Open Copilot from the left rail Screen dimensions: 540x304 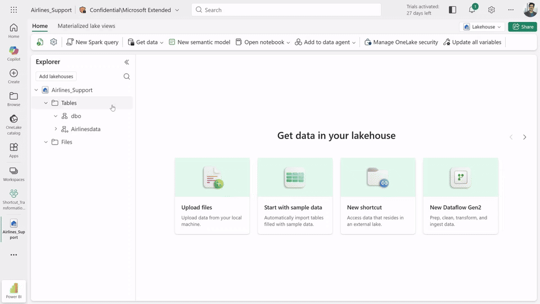(x=13, y=53)
